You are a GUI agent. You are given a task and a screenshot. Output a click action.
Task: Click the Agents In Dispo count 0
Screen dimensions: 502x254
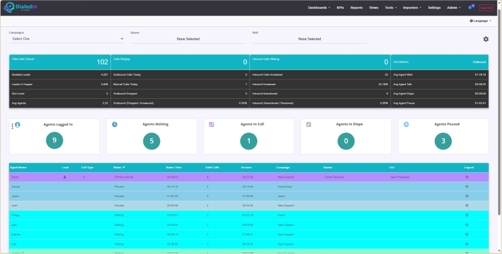coord(346,141)
